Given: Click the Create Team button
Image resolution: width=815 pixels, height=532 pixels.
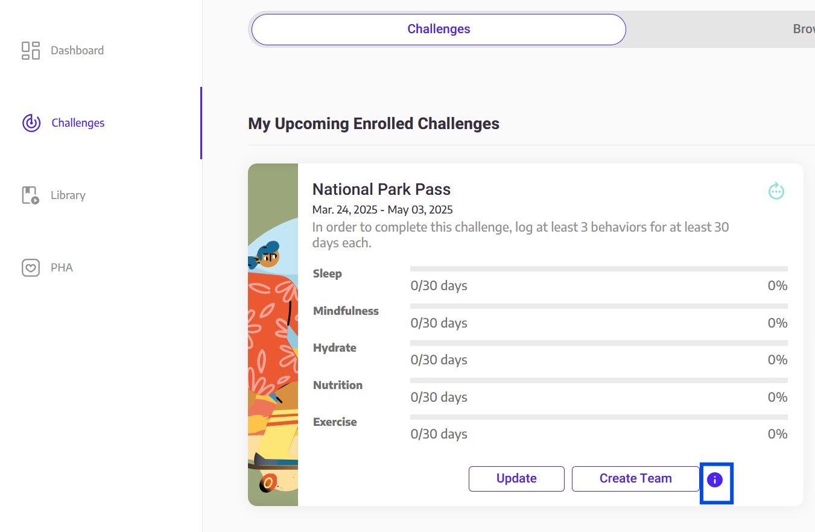Looking at the screenshot, I should coord(636,479).
